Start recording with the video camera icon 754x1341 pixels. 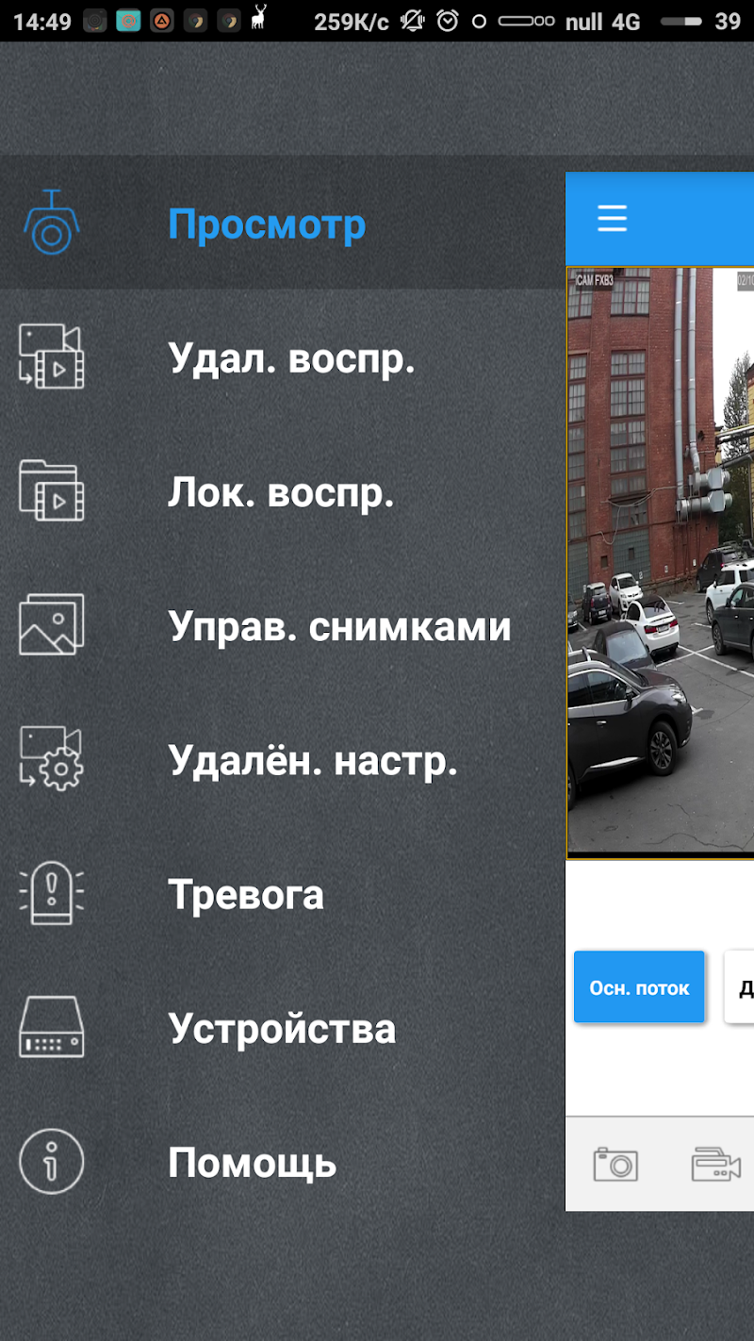tap(716, 1163)
